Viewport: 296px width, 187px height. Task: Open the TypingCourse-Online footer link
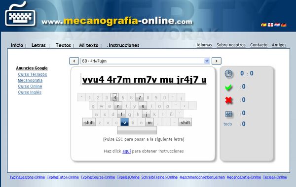98,177
